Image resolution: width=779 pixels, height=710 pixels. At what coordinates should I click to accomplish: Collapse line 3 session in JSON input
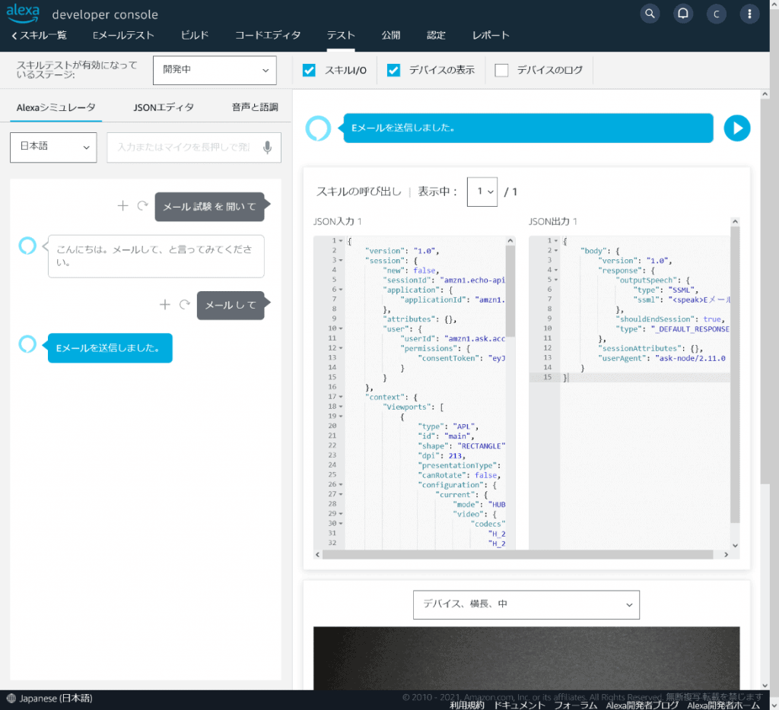point(341,261)
